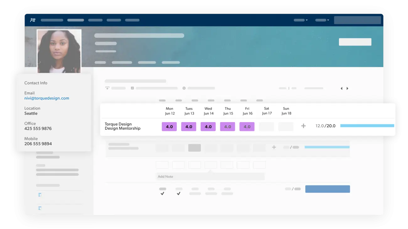Go to previous week with left arrow
Screen dimensions: 408x229
click(x=341, y=89)
